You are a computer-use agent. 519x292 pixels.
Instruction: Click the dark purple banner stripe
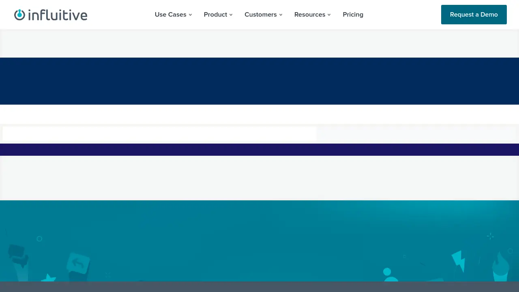(259, 150)
